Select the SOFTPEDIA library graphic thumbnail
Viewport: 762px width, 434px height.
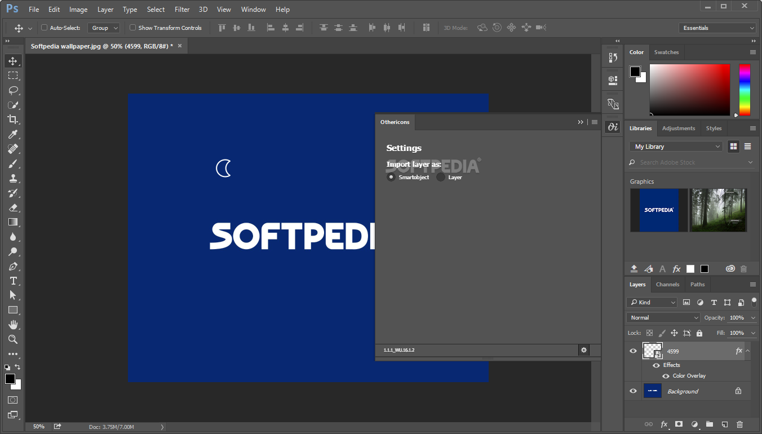coord(659,210)
